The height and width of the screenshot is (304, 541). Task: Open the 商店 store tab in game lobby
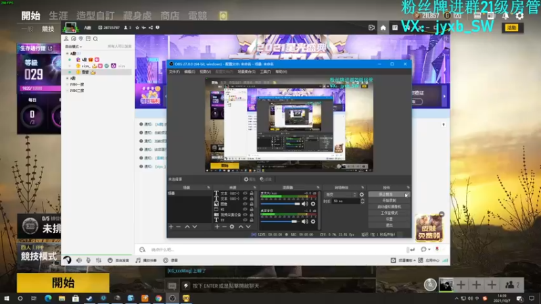pos(170,16)
